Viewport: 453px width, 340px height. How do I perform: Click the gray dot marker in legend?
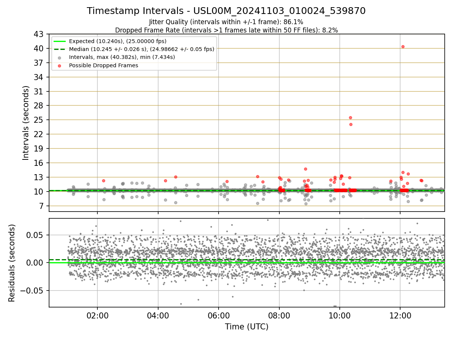60,57
